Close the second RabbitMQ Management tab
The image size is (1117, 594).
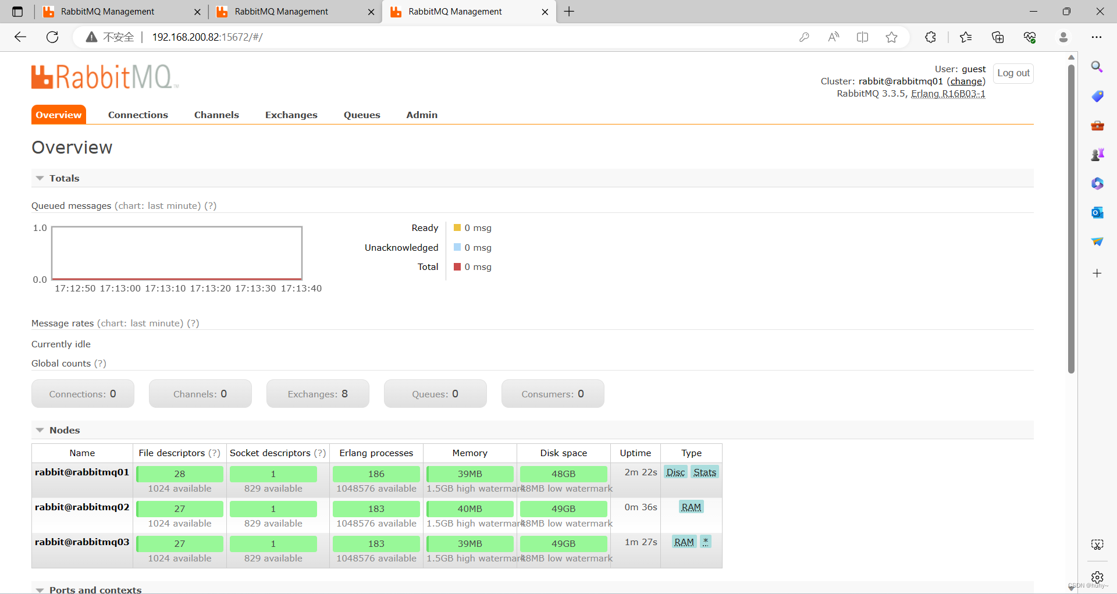click(371, 12)
